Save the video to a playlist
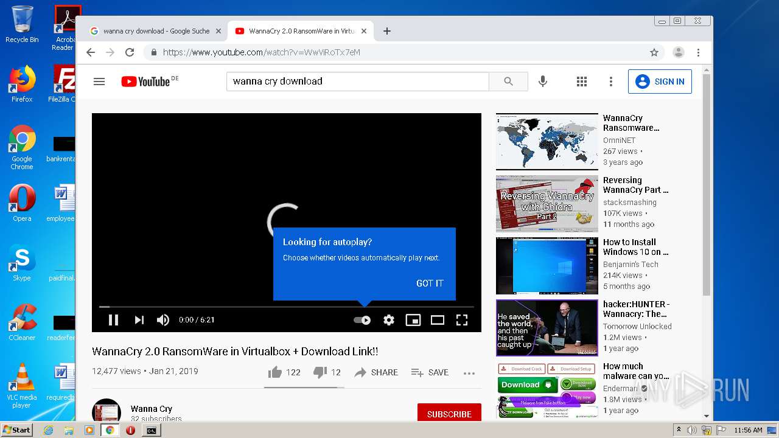 [430, 372]
